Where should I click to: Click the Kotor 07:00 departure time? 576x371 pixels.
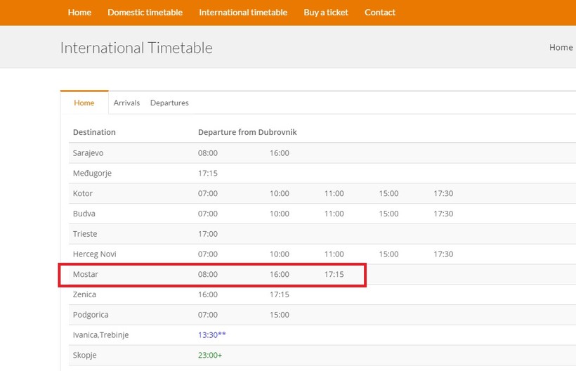(208, 193)
